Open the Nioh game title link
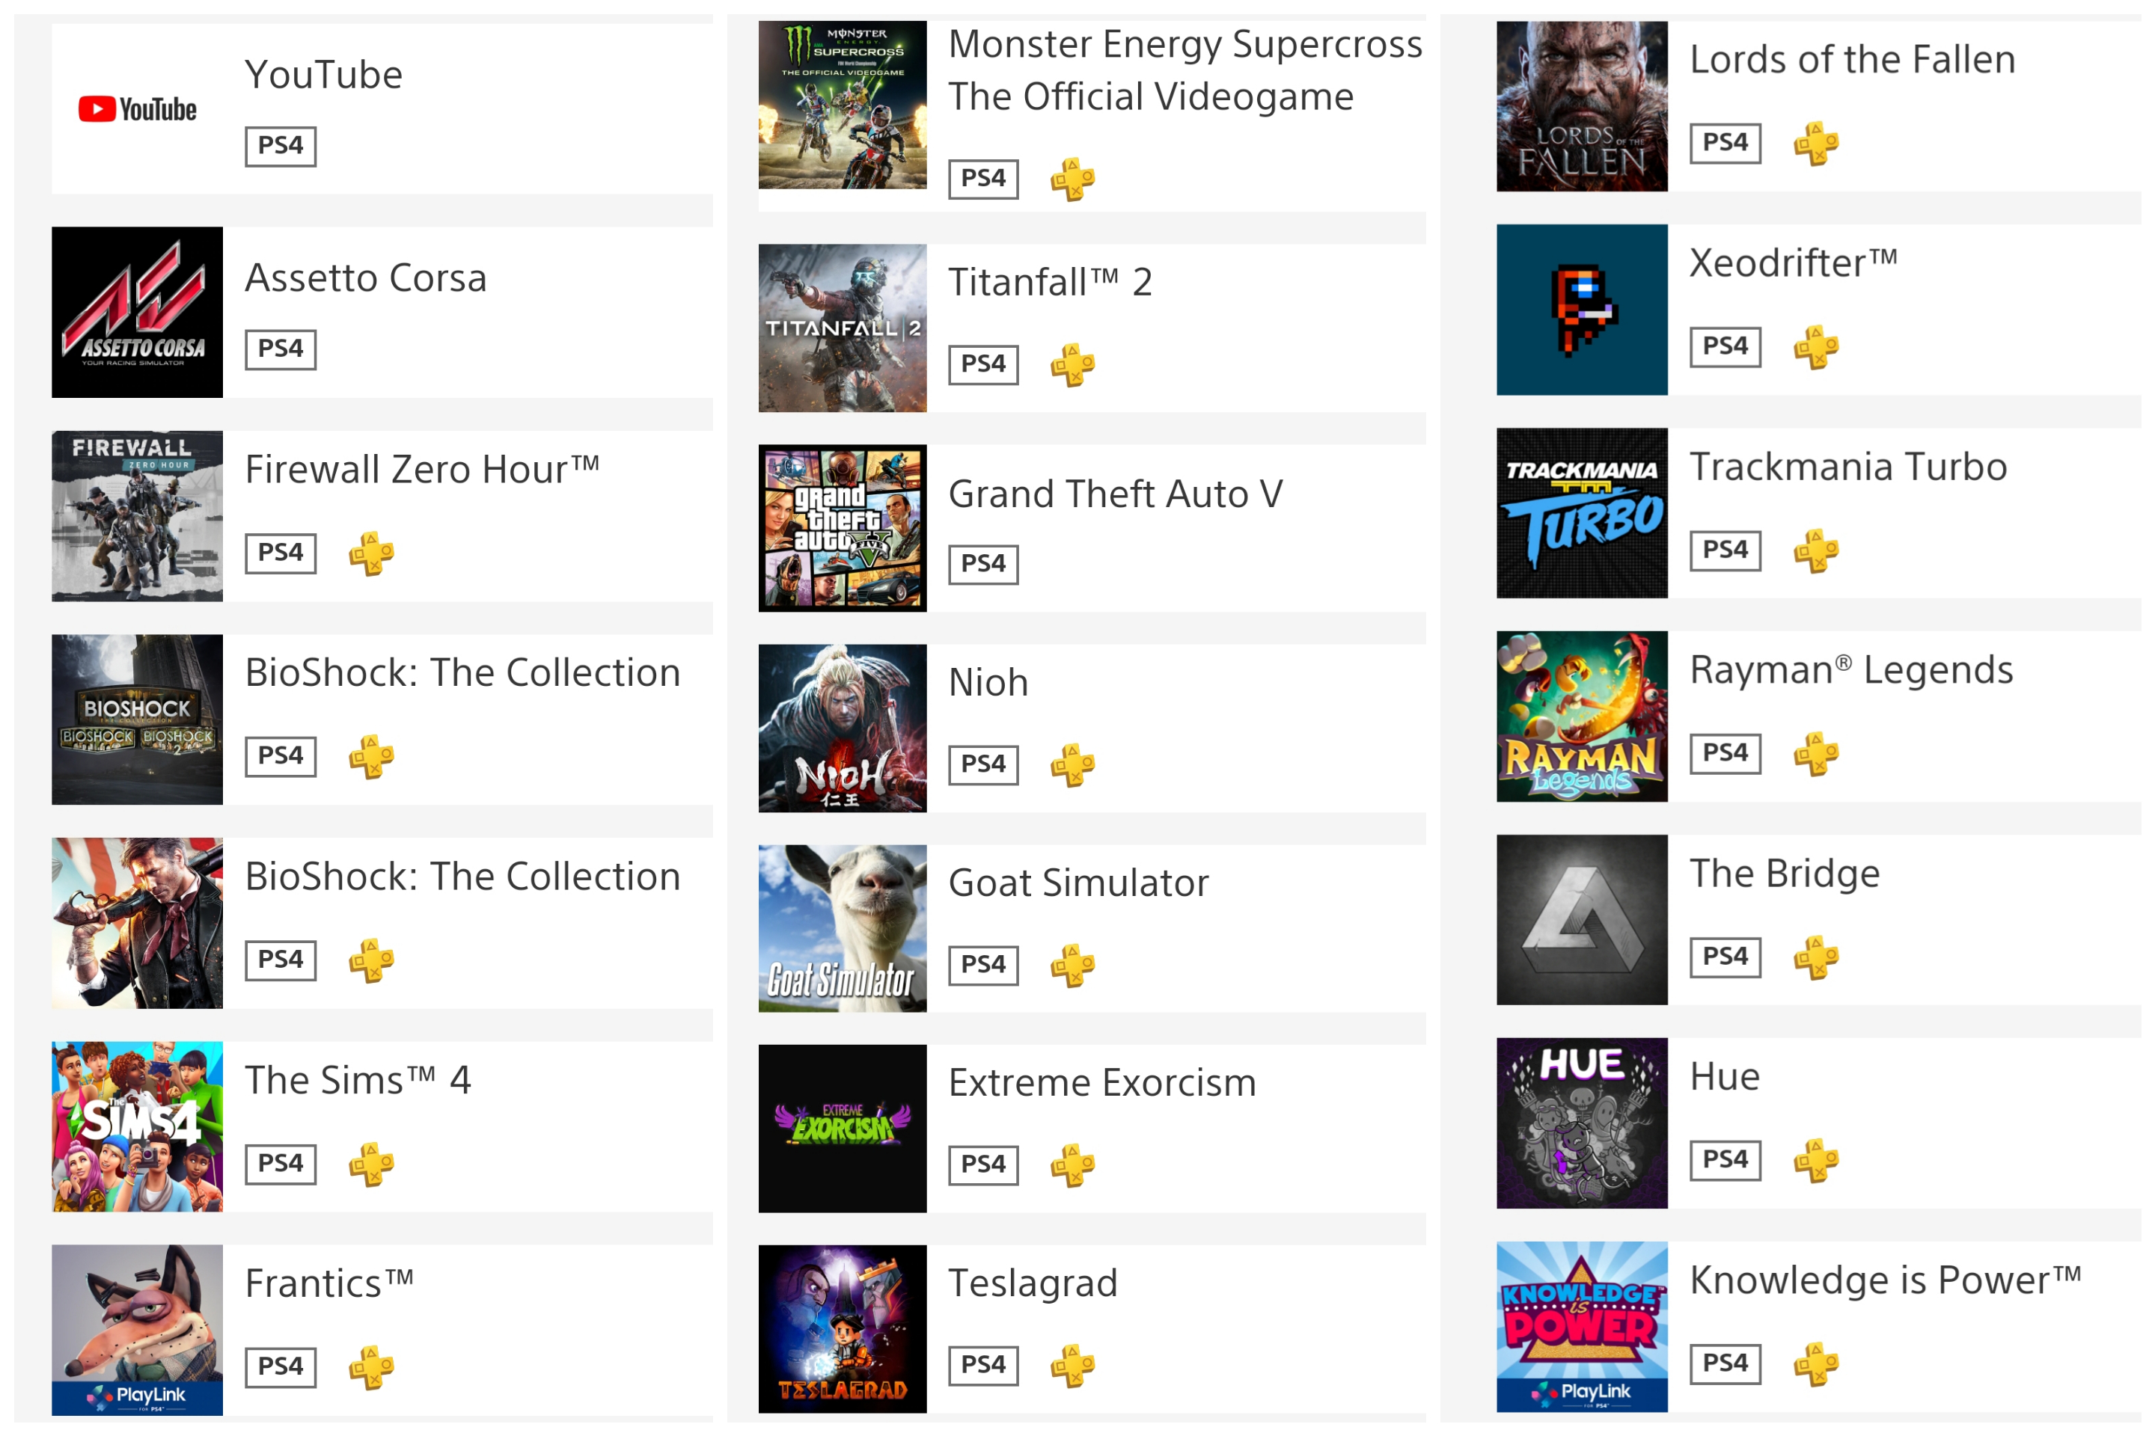This screenshot has height=1436, width=2155. point(988,683)
